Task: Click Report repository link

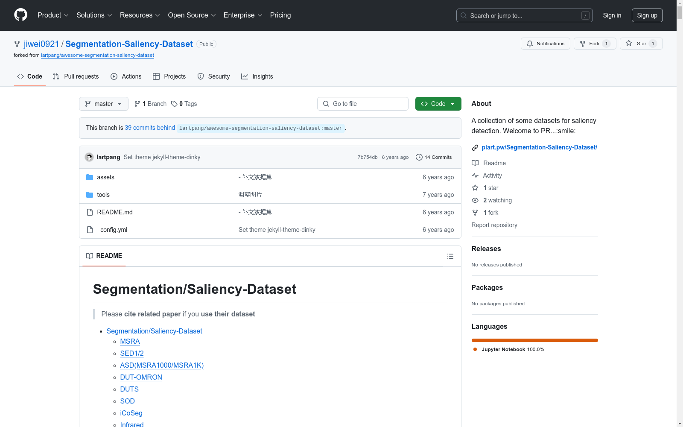Action: point(494,225)
